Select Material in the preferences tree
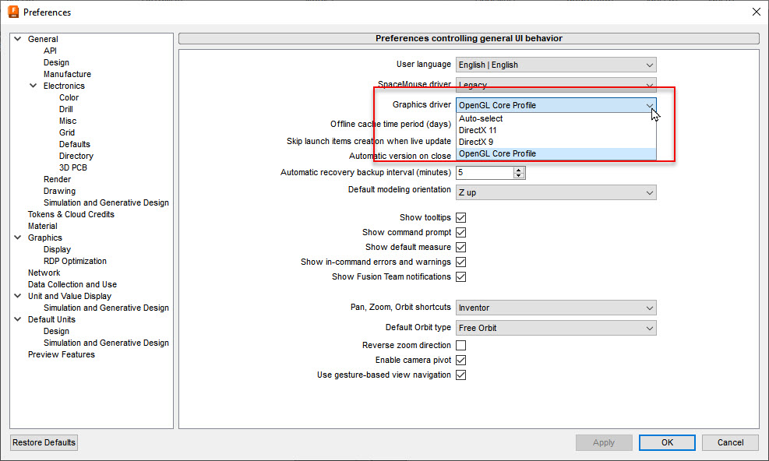769x461 pixels. 43,226
